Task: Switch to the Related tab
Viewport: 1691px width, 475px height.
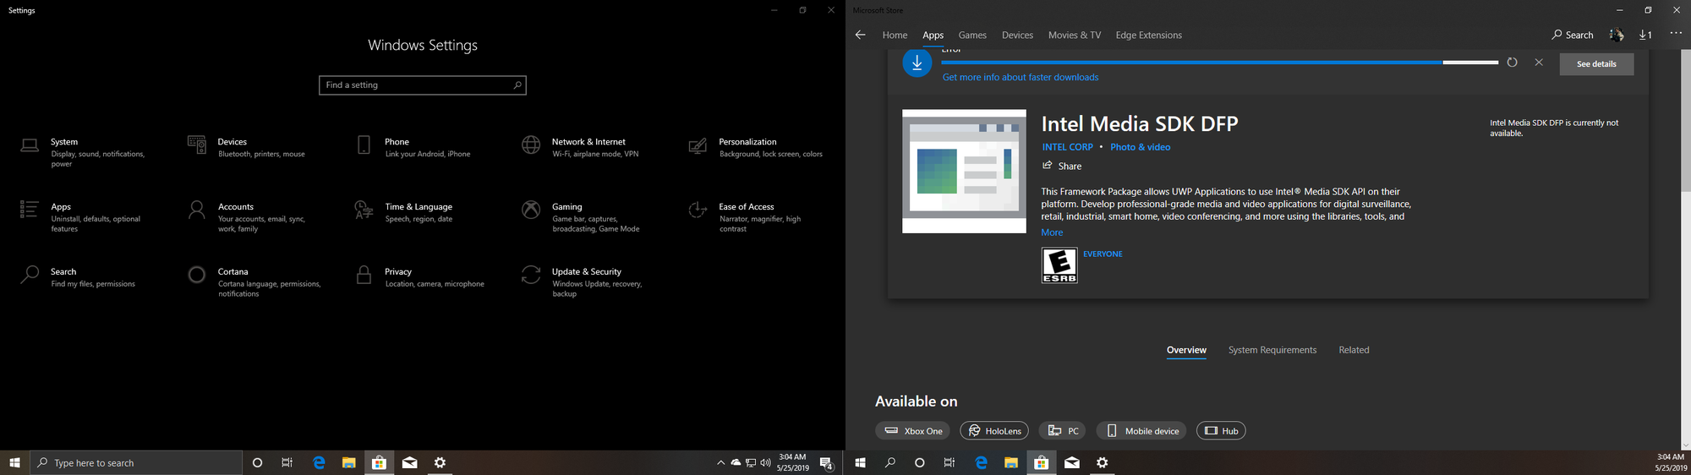Action: pos(1354,350)
